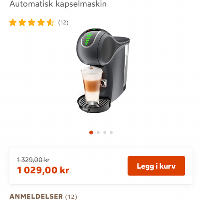Add product with Legg i kurv button
The height and width of the screenshot is (202, 202).
click(156, 166)
